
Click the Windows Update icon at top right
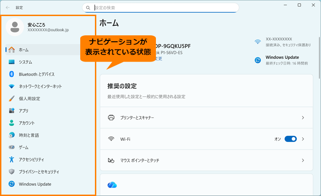[258, 60]
